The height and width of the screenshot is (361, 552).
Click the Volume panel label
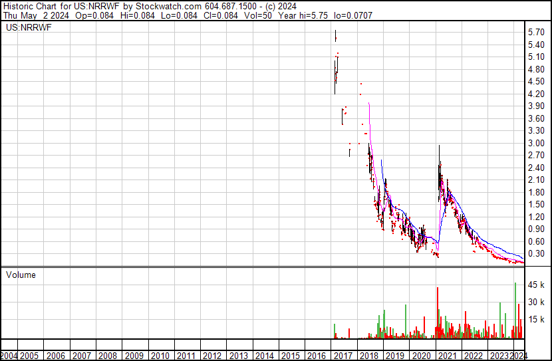tap(21, 275)
